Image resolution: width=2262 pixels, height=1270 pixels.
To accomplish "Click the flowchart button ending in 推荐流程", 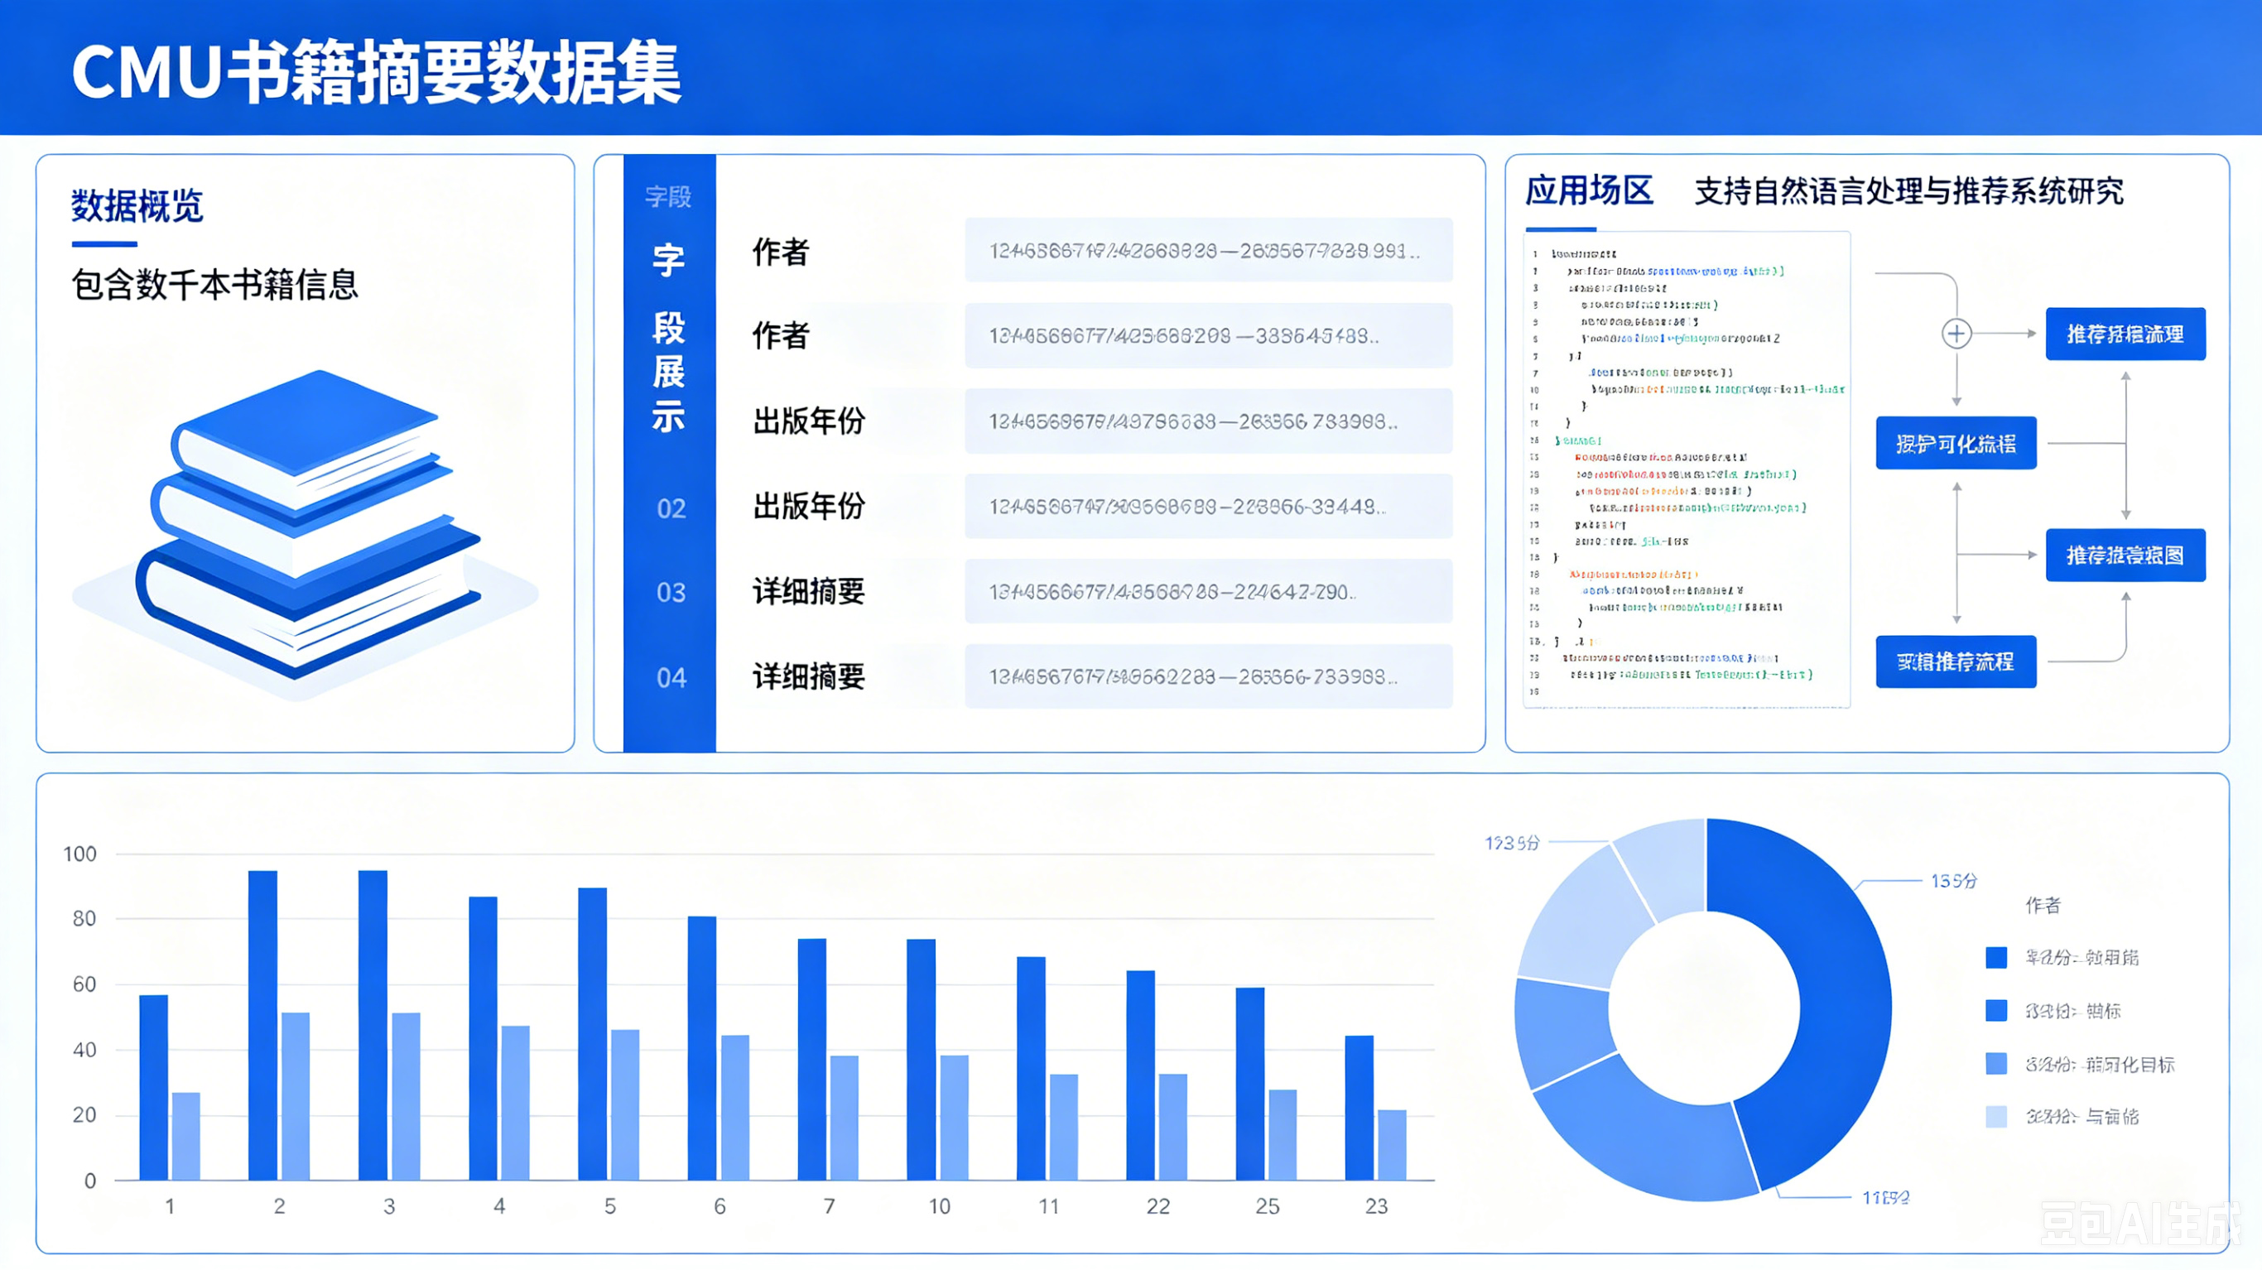I will 1956,661.
